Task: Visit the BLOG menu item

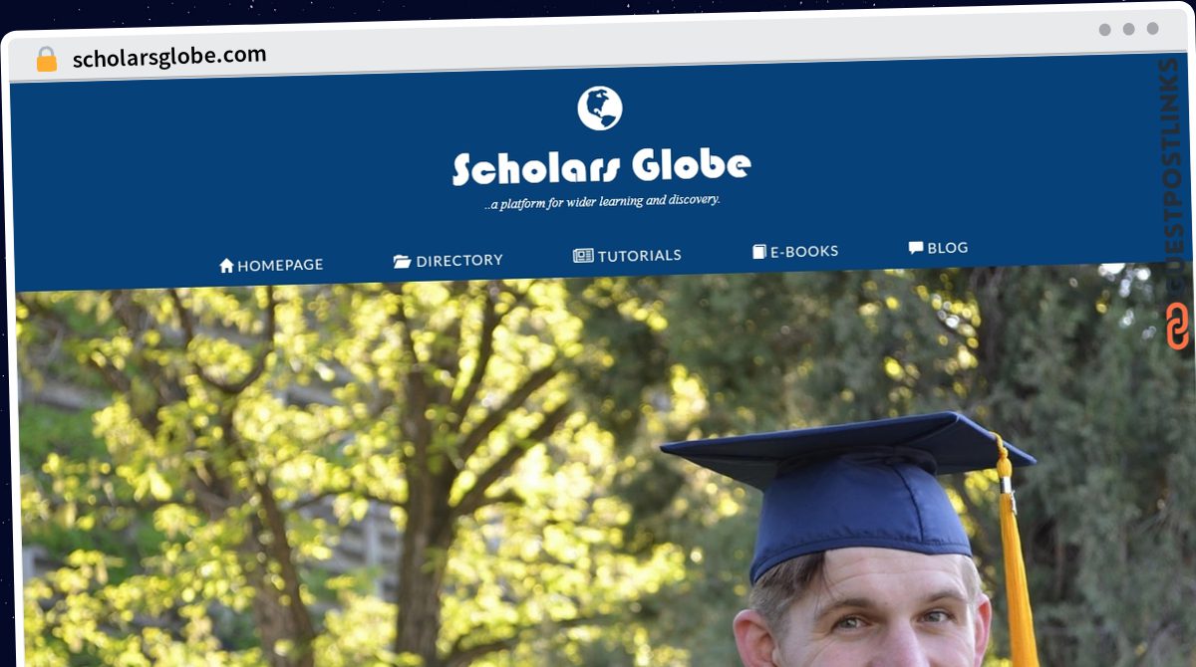Action: pyautogui.click(x=938, y=248)
